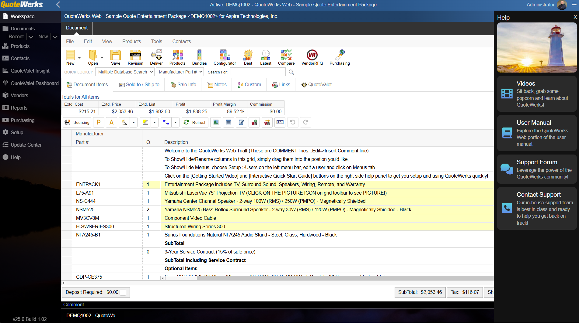The width and height of the screenshot is (579, 323).
Task: Click the Revision toolbar icon
Action: point(135,57)
